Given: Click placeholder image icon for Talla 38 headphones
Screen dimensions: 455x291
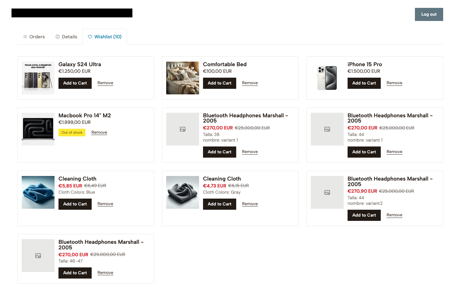Looking at the screenshot, I should click(183, 129).
